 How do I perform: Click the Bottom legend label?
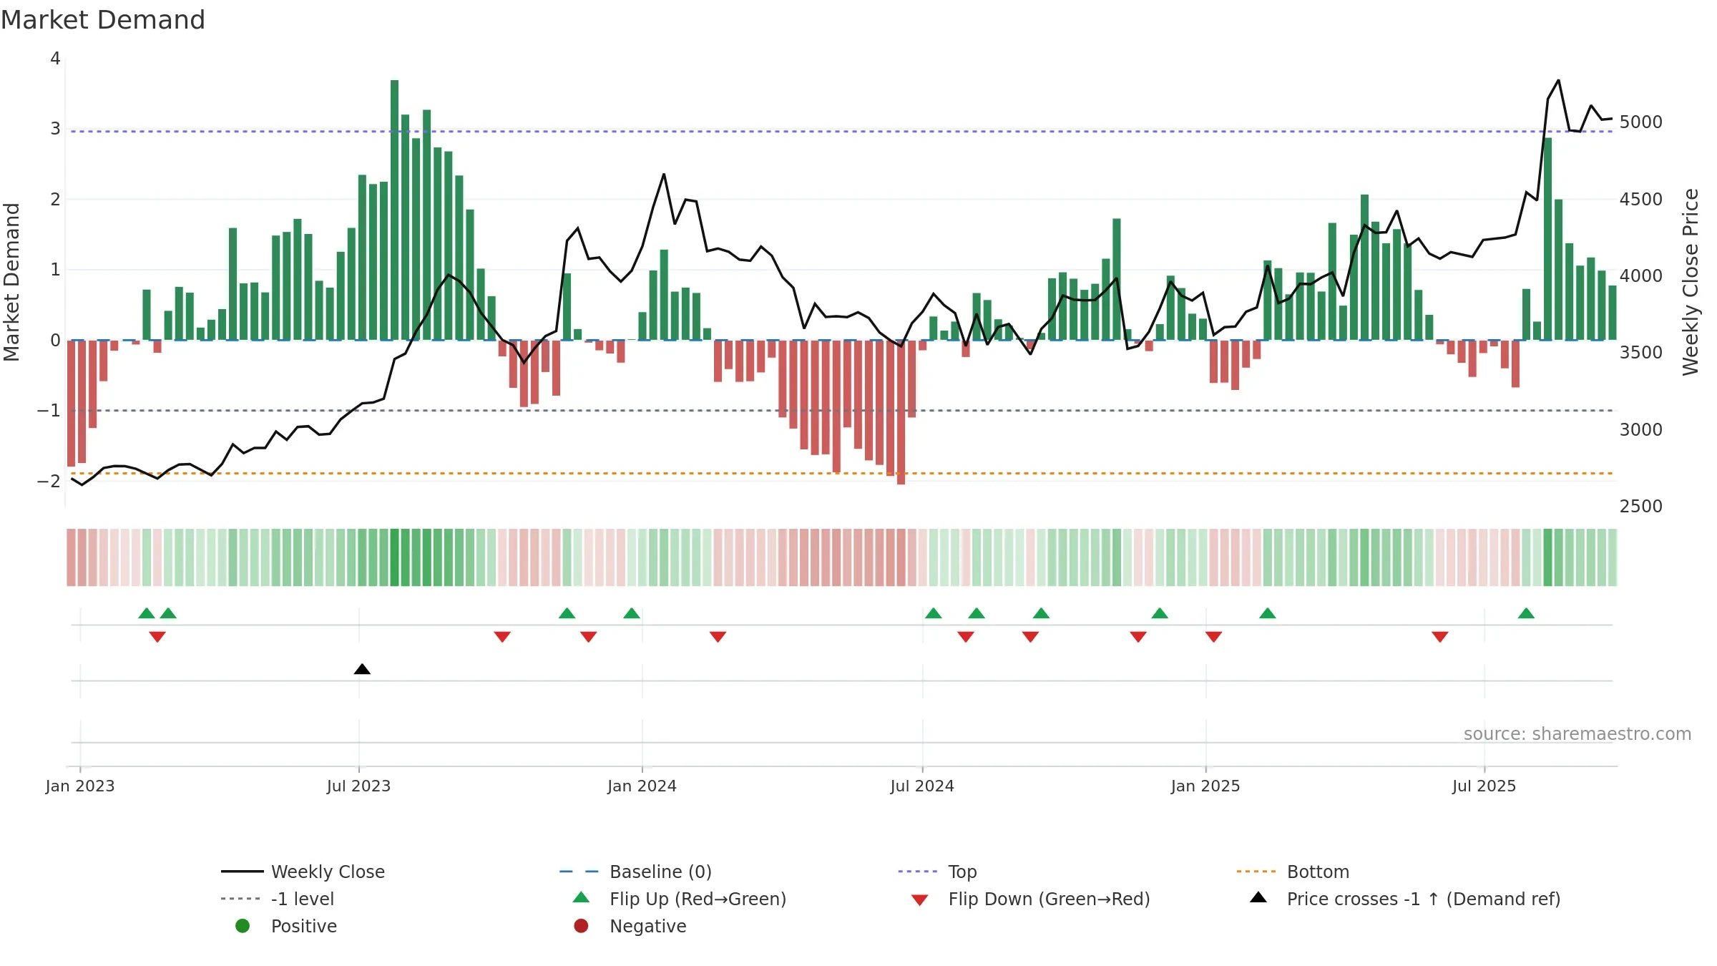pos(1318,872)
